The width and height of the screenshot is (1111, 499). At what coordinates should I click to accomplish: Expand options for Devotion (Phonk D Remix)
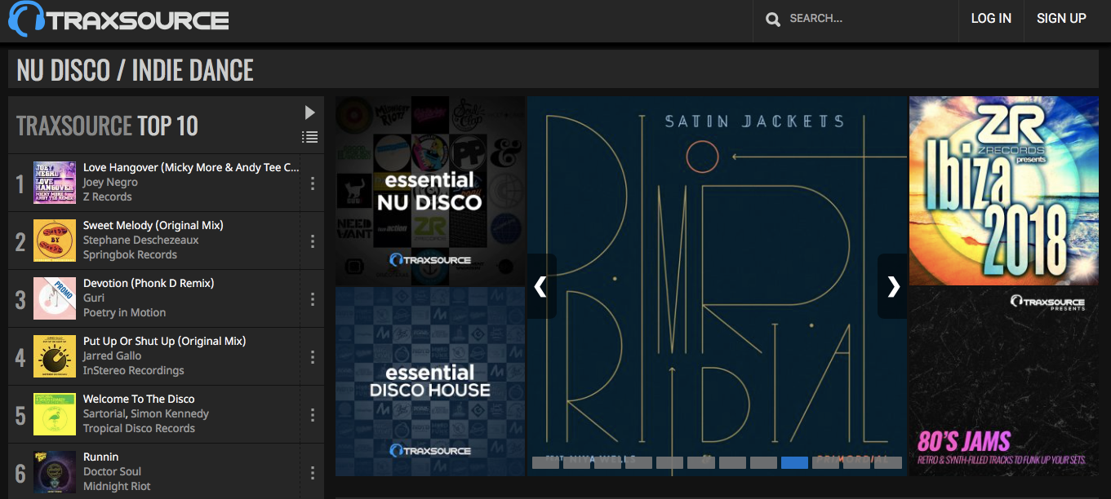pyautogui.click(x=313, y=298)
